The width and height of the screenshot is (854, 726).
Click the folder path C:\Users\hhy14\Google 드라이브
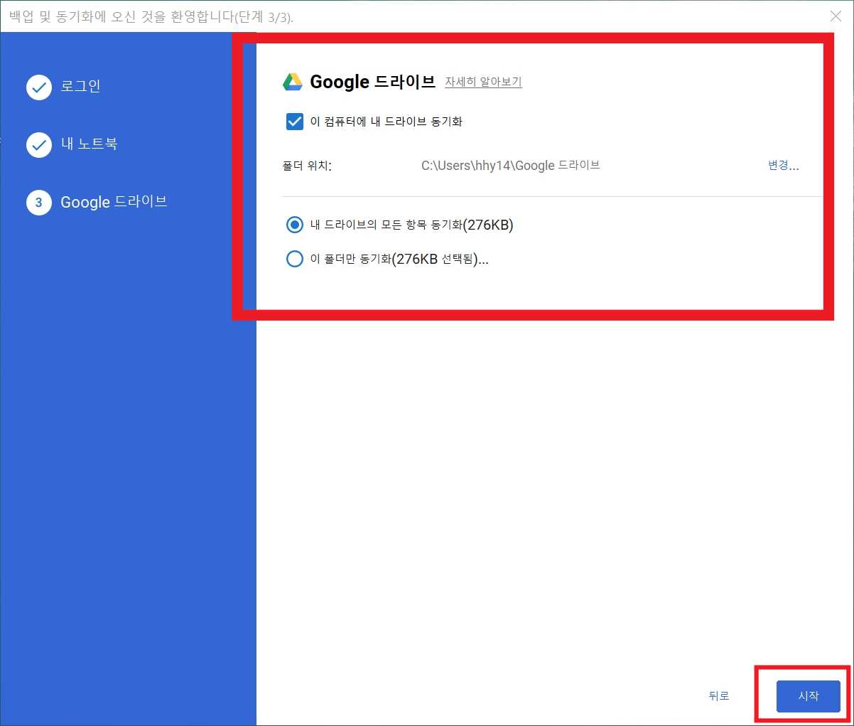click(x=510, y=166)
